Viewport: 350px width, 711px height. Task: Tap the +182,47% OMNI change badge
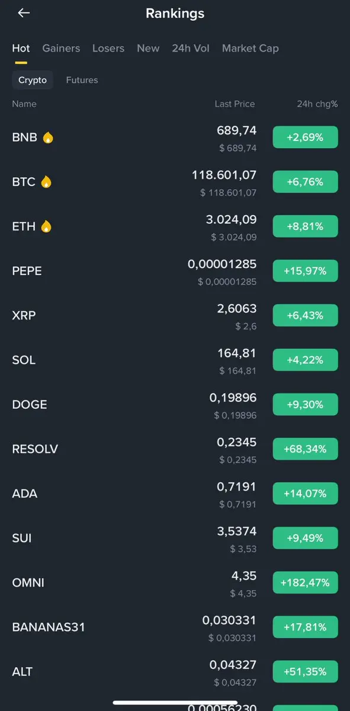point(306,583)
